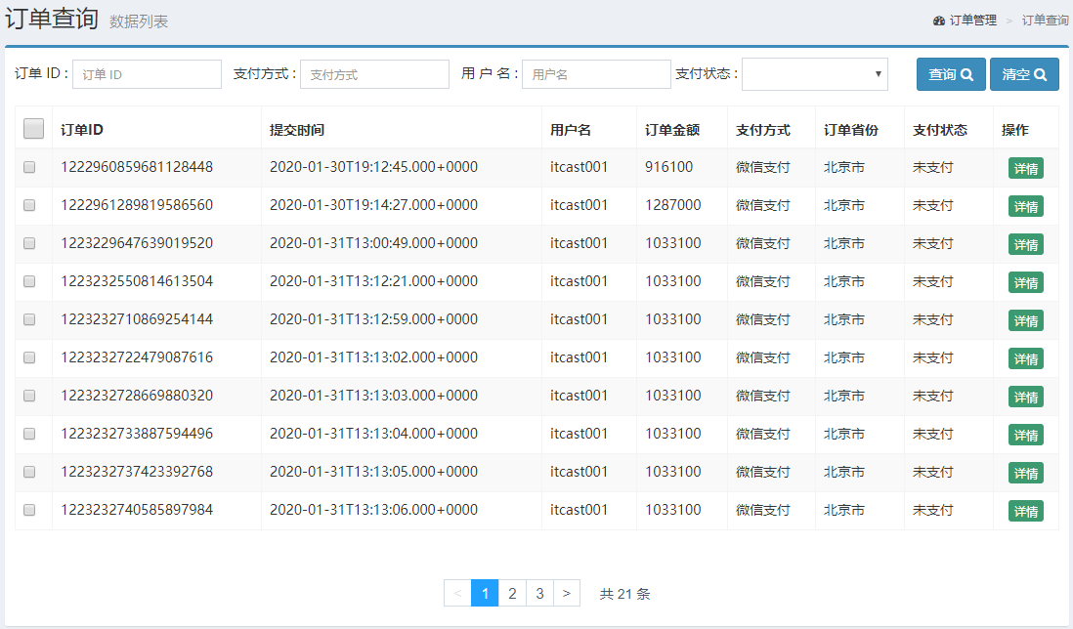Click into the 支付方式 input field
1073x629 pixels.
(374, 74)
